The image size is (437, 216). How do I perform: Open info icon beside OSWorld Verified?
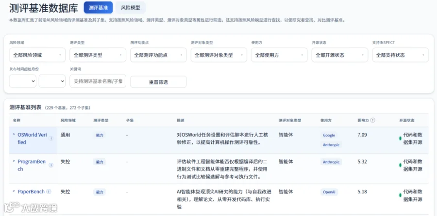(x=51, y=139)
